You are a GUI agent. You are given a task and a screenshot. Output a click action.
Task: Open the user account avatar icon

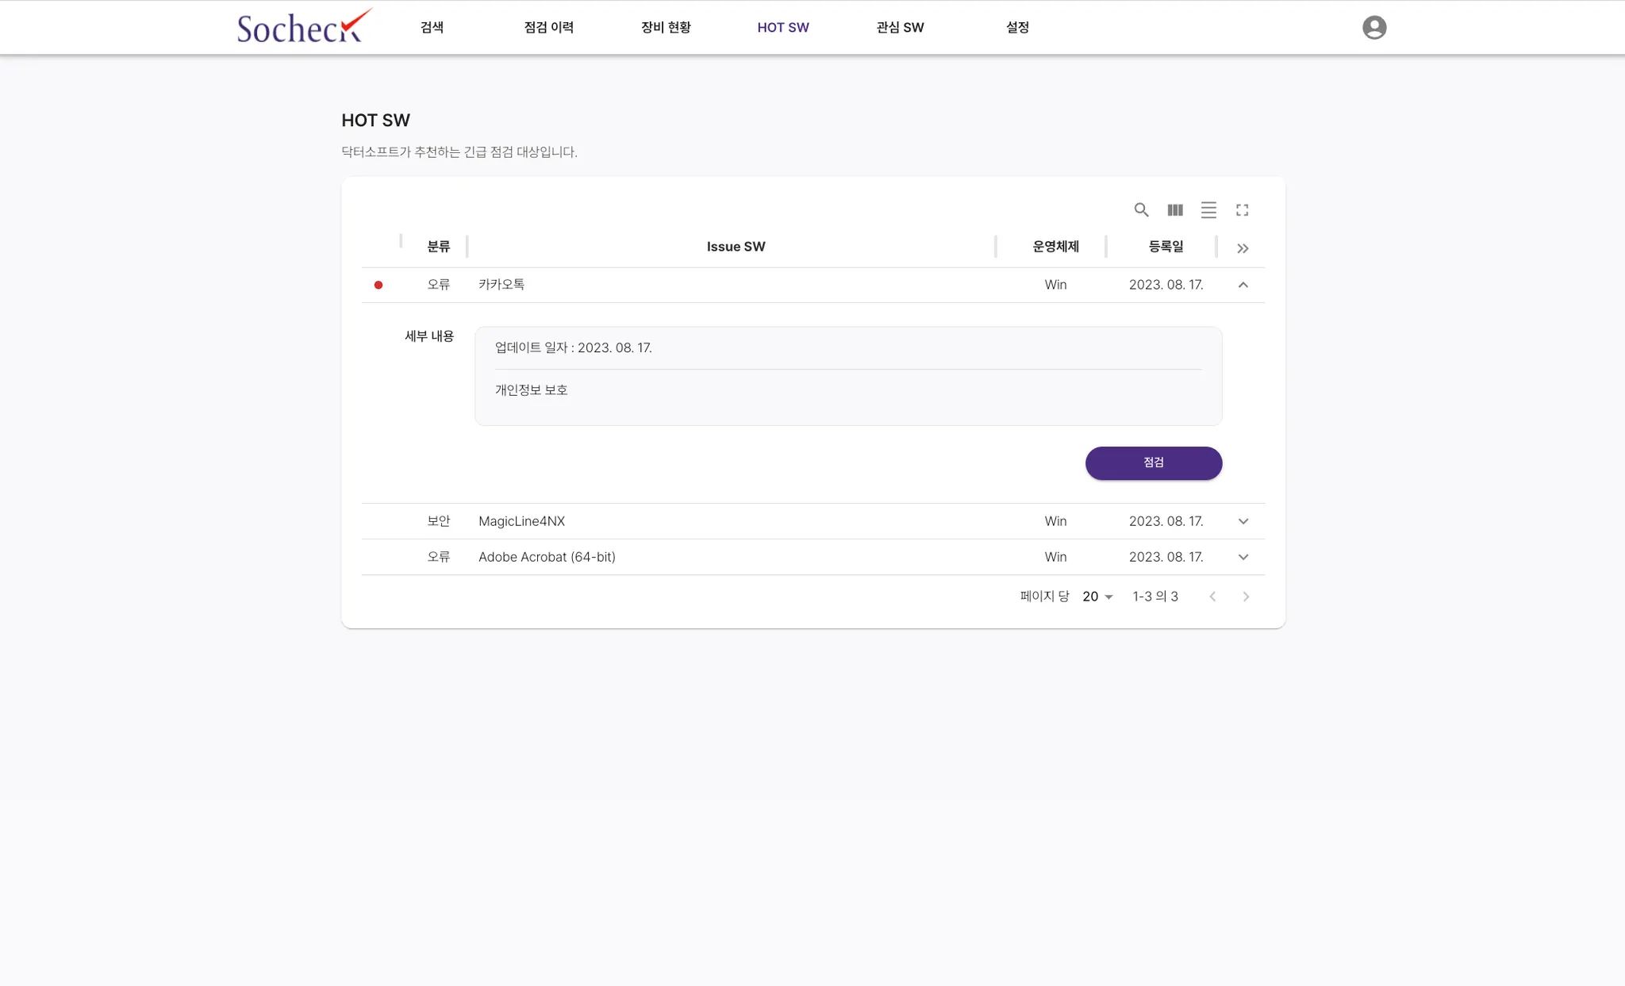tap(1374, 28)
